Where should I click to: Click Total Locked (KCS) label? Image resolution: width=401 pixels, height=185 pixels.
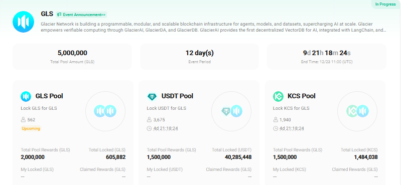[x=359, y=150]
